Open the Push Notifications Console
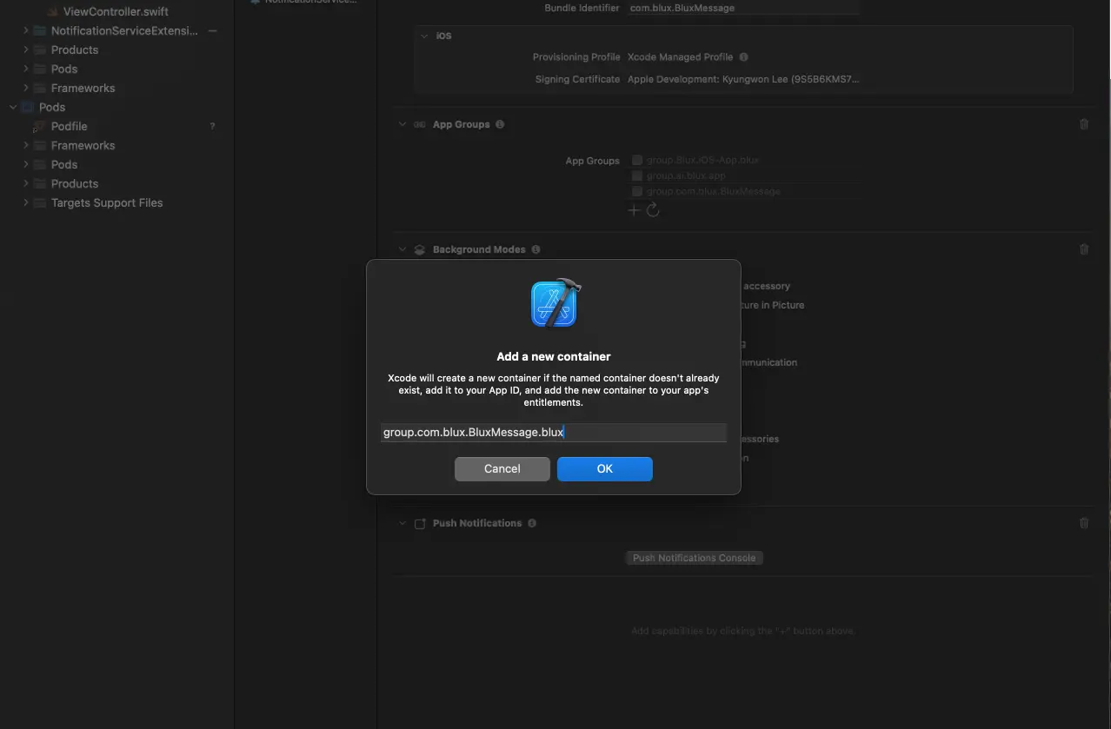Screen dimensions: 1111x729 (695, 558)
